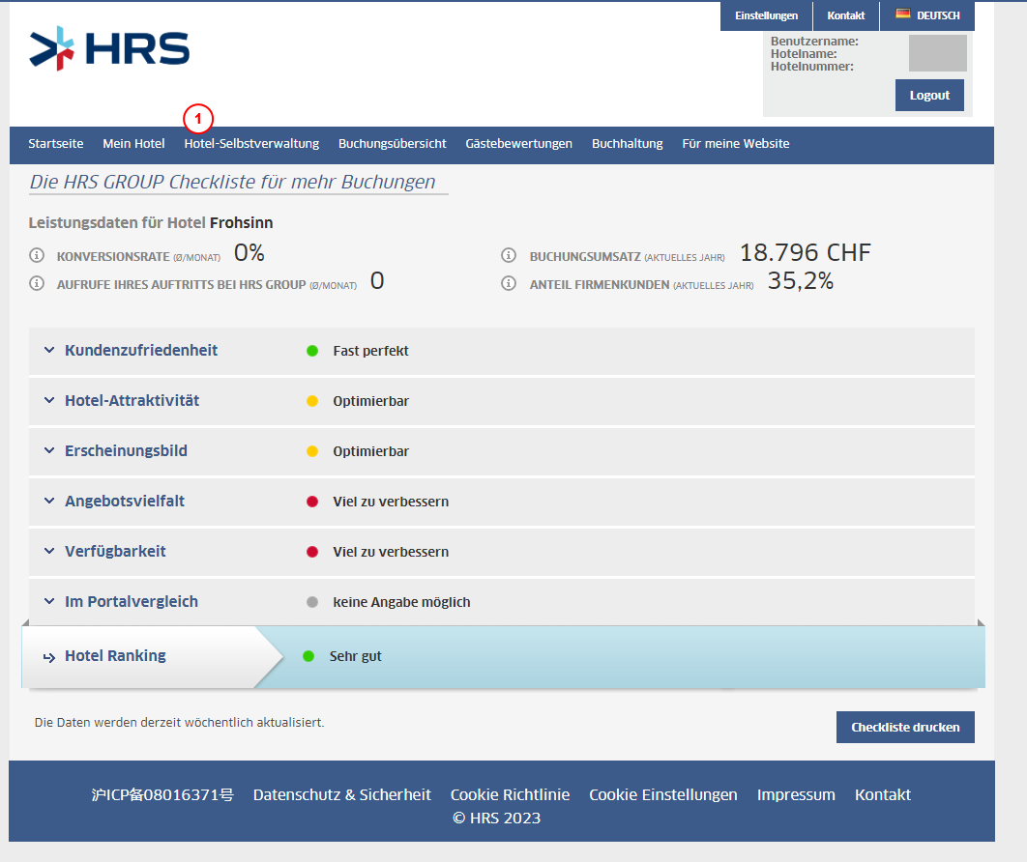The width and height of the screenshot is (1027, 862).
Task: Expand the Hotel-Attraktivität section chevron
Action: pos(49,401)
